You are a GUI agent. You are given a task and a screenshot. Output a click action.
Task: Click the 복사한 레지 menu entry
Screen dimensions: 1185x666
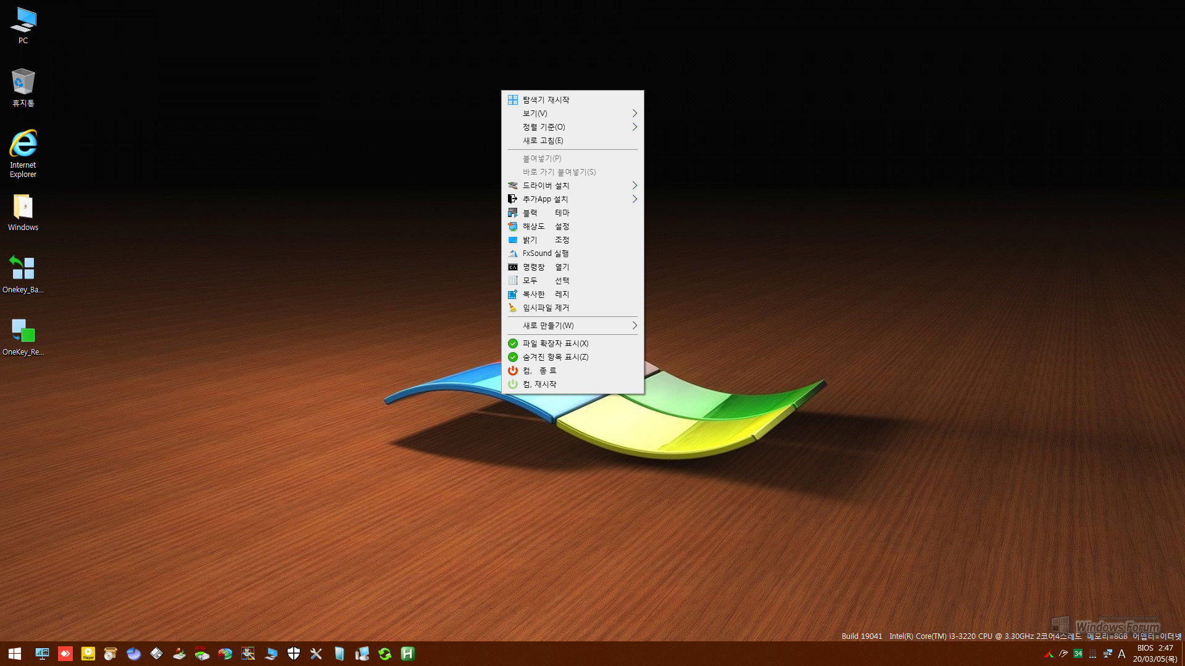click(x=572, y=294)
